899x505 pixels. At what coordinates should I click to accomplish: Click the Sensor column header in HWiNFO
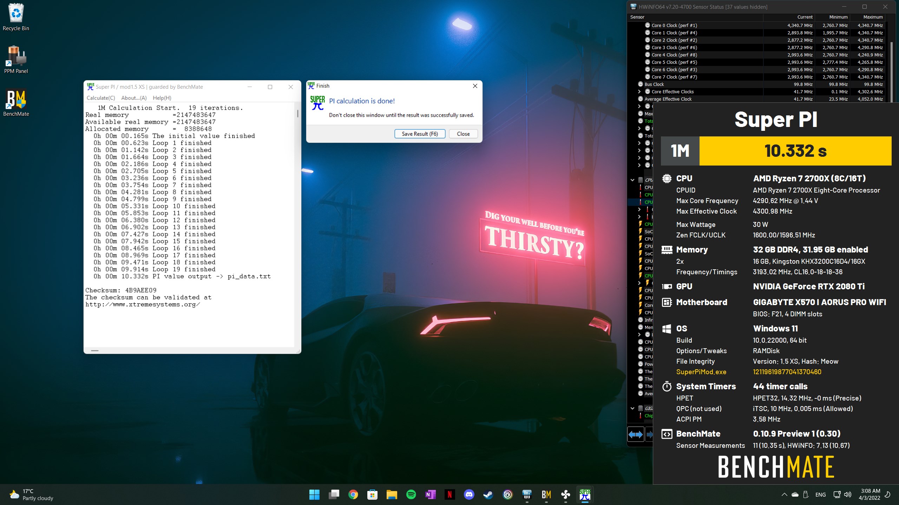coord(695,17)
